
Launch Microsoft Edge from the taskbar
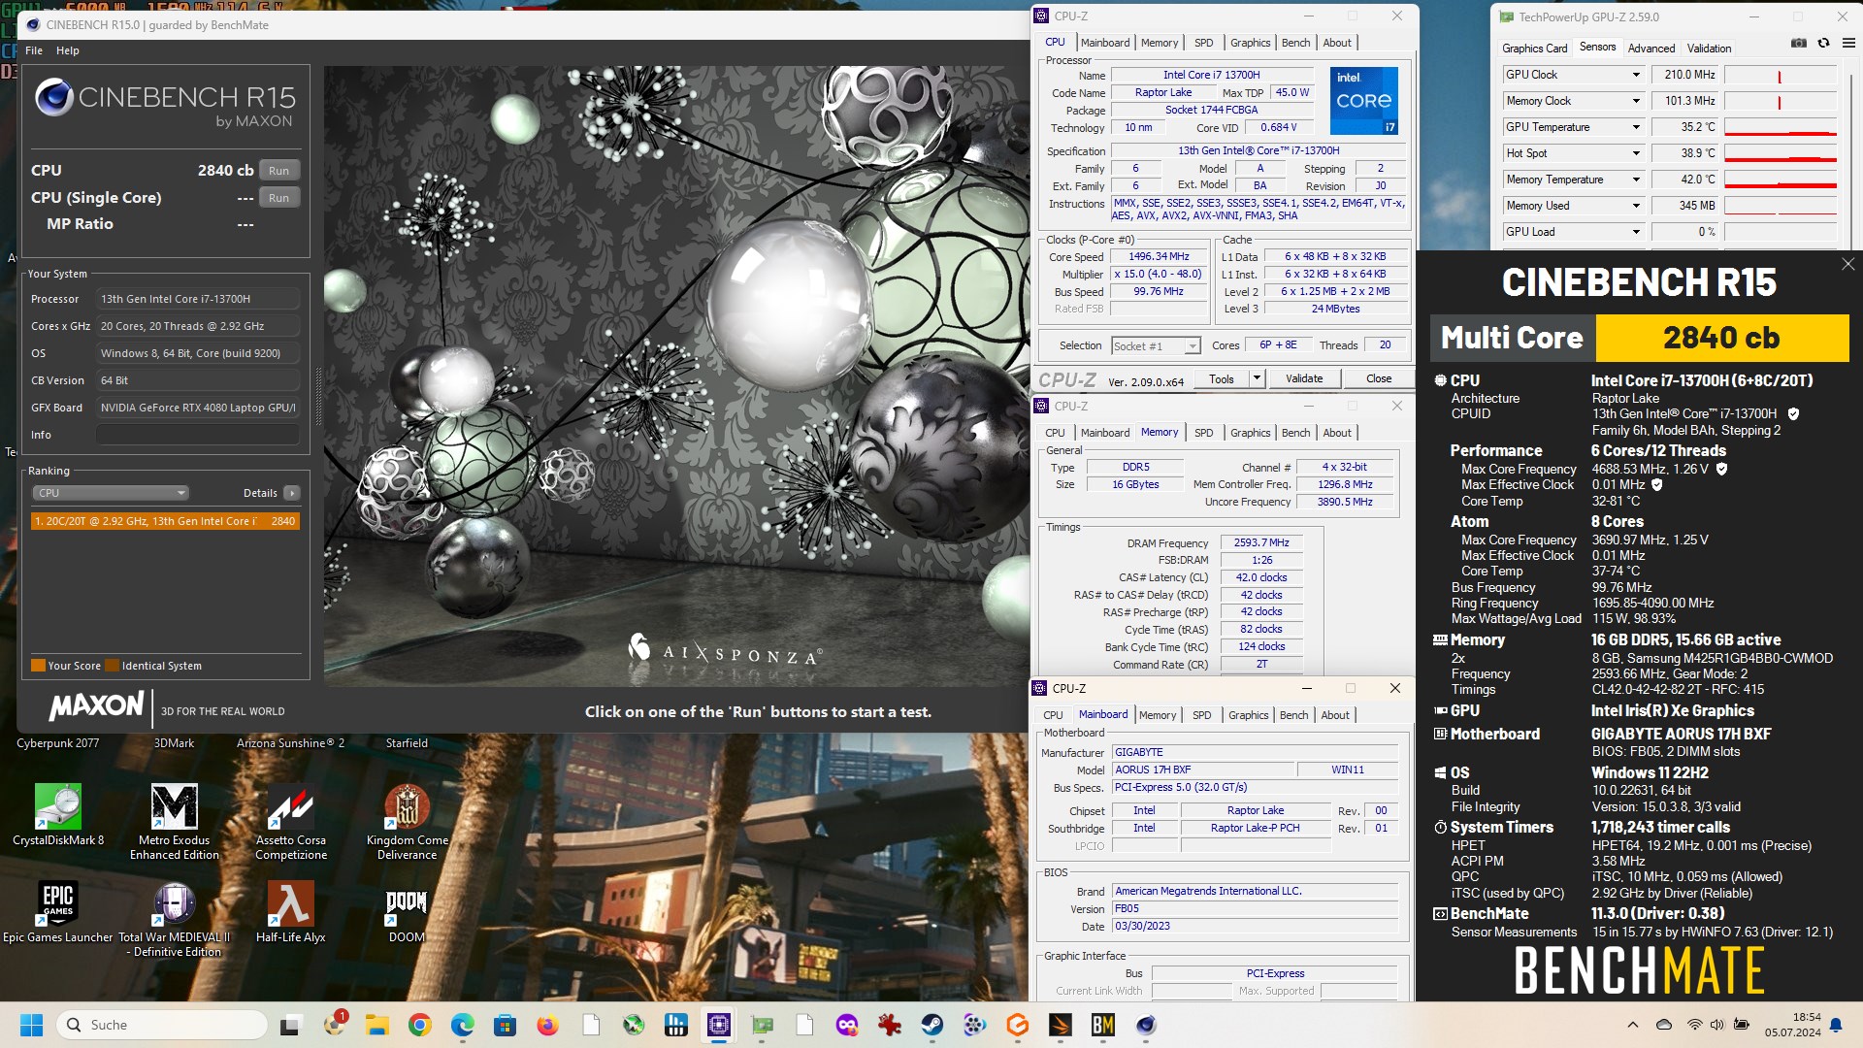point(462,1025)
